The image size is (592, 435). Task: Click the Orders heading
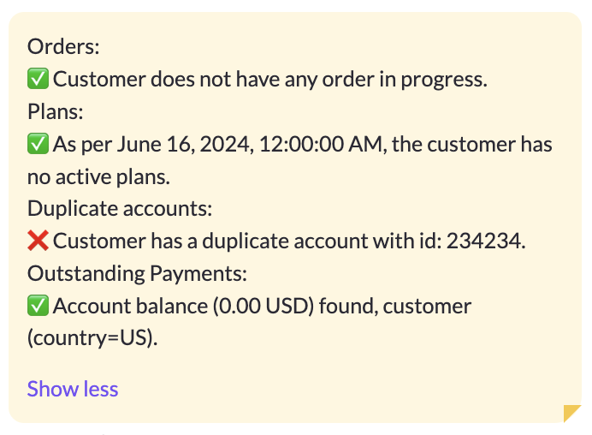(x=63, y=46)
